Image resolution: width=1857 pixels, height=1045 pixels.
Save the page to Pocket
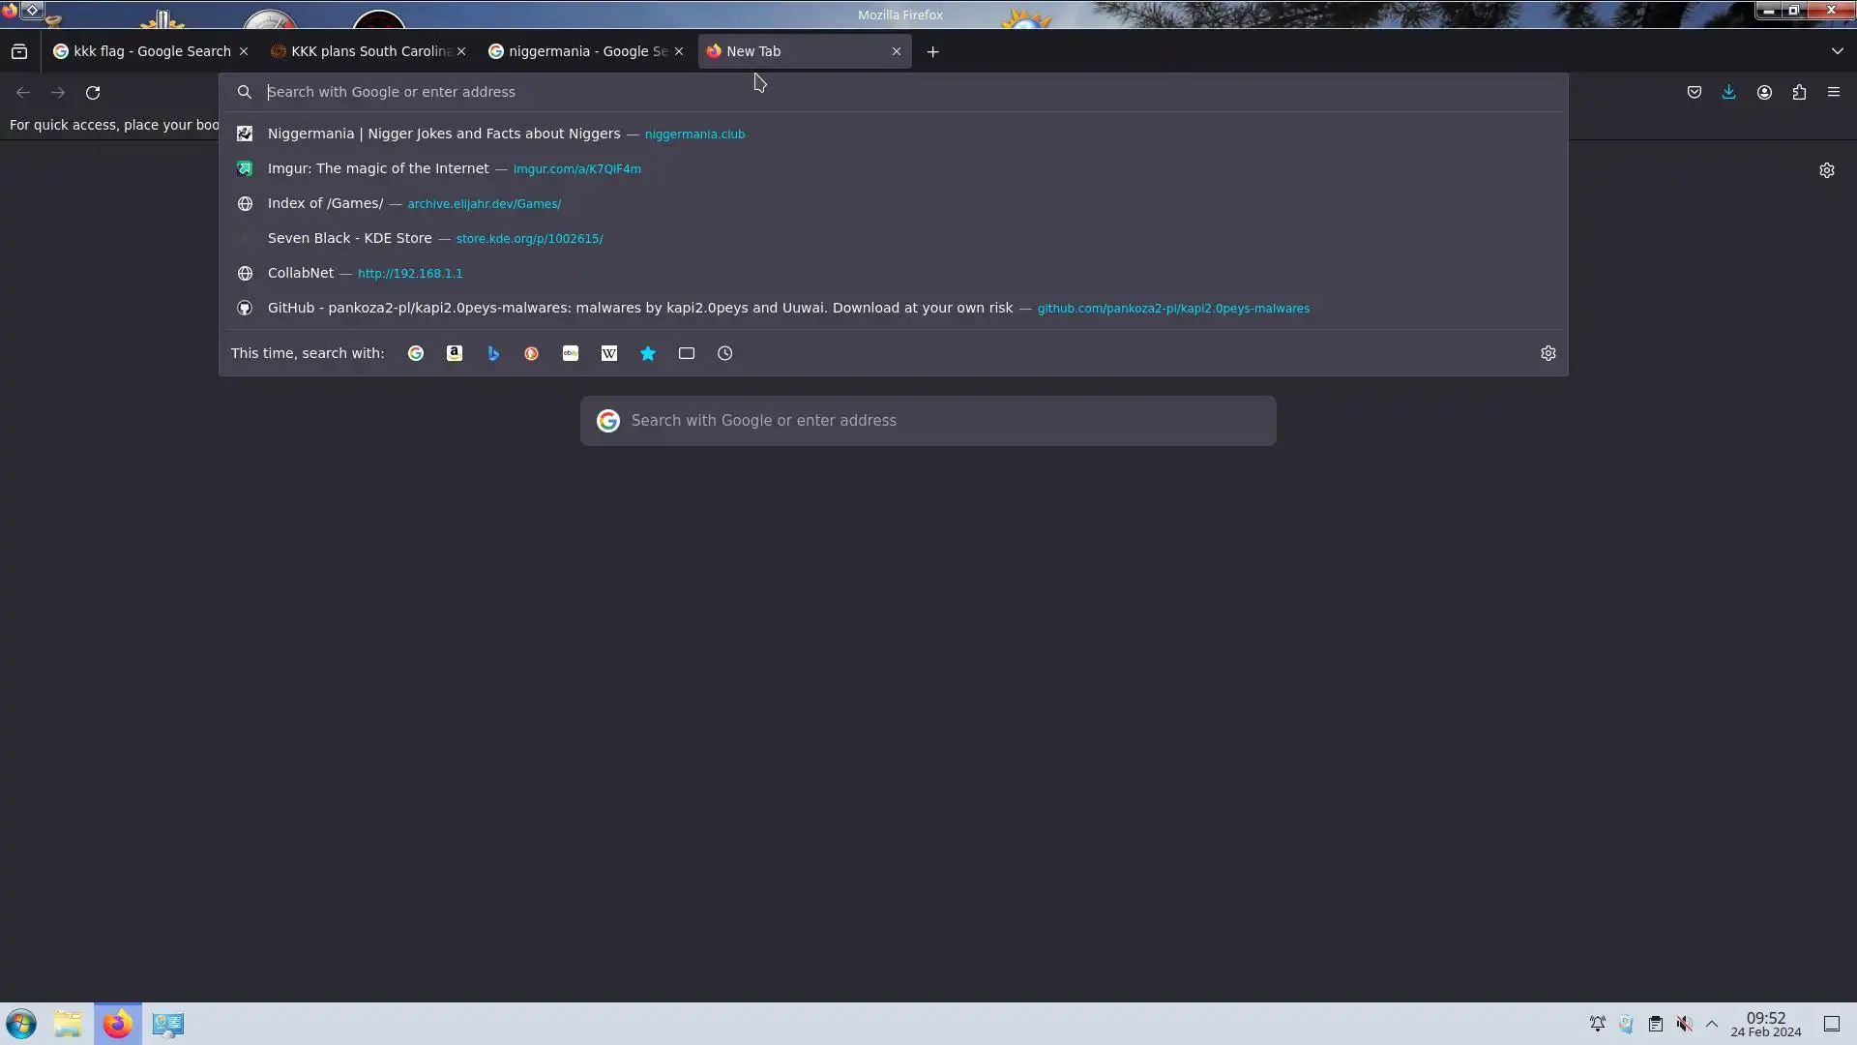(x=1695, y=93)
